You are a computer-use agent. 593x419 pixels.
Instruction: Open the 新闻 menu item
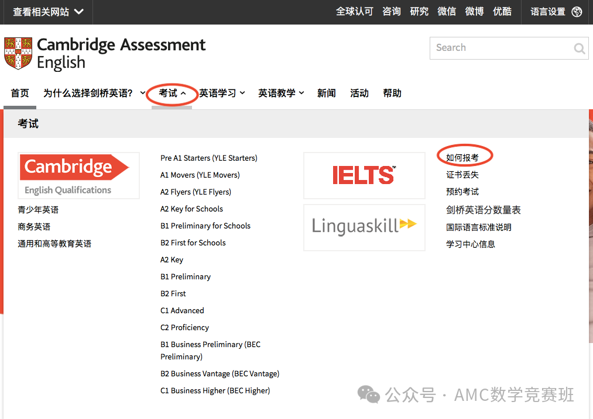(327, 94)
